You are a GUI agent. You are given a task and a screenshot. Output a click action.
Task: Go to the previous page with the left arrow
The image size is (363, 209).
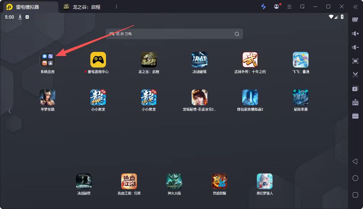pos(10,111)
